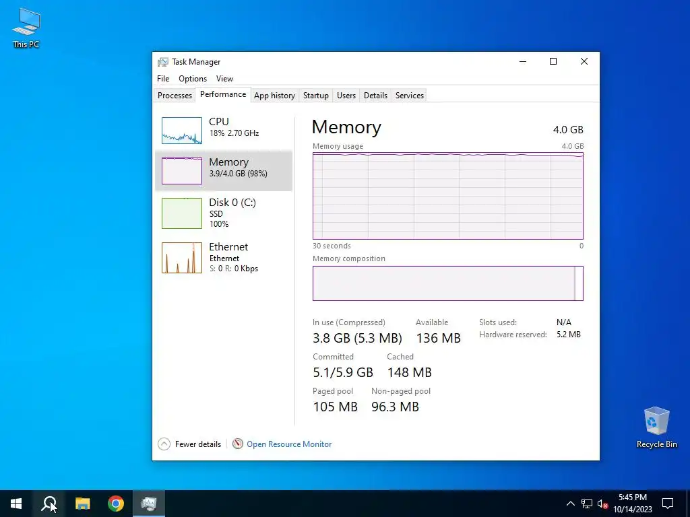Minimize the Task Manager window
Image resolution: width=690 pixels, height=517 pixels.
pos(523,61)
